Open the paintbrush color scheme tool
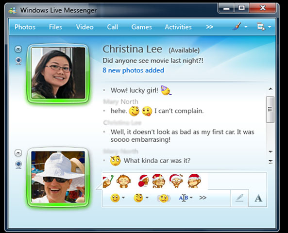The image size is (288, 233). [x=237, y=27]
